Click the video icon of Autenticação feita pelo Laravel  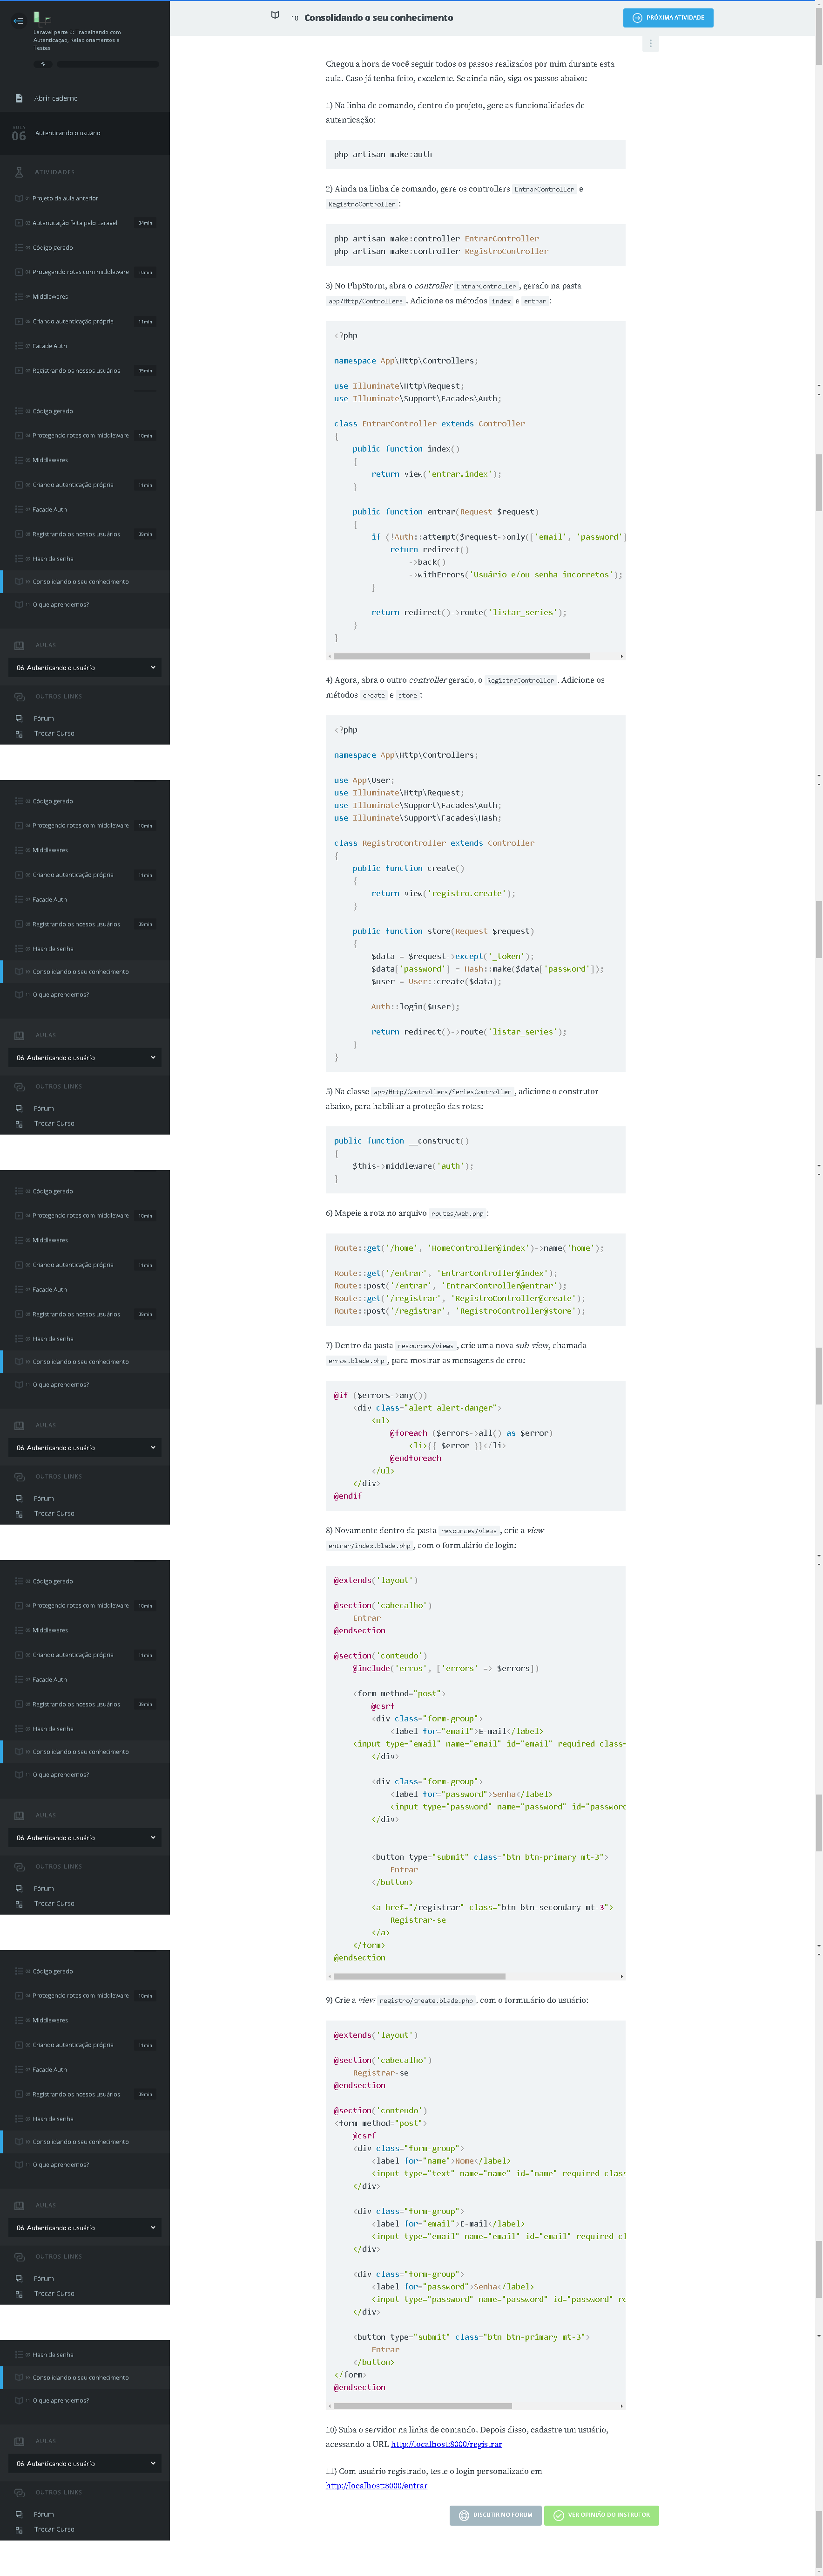click(x=19, y=223)
